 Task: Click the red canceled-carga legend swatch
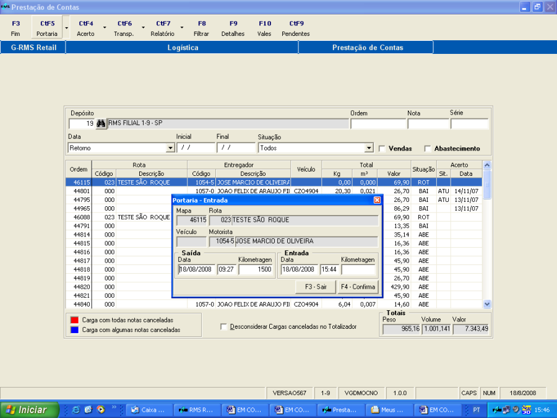(74, 320)
